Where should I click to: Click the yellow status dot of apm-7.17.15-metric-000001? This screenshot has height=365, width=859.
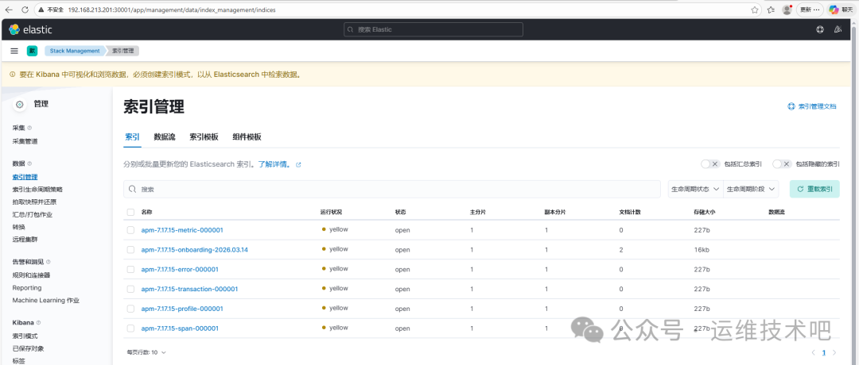(324, 229)
